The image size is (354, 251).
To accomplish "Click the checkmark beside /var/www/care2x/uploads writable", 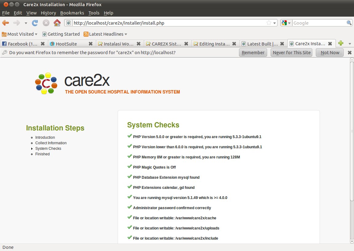I will [130, 228].
